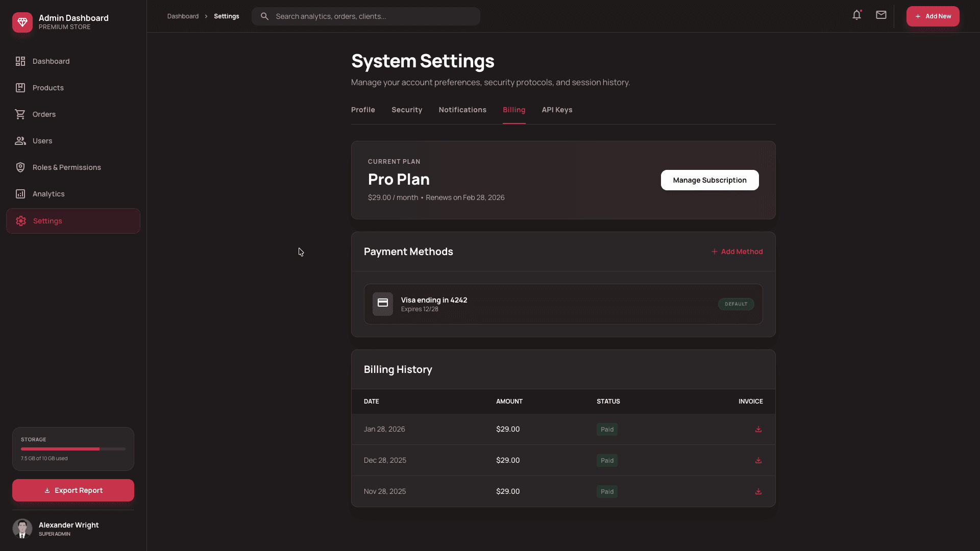980x551 pixels.
Task: Click the Products sidebar icon
Action: tap(20, 87)
